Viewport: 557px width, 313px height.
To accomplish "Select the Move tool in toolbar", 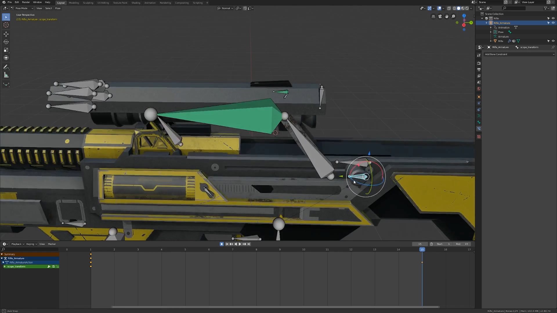I will [6, 34].
